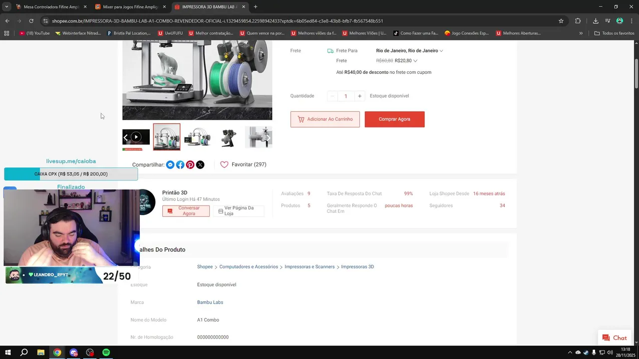Open the Como Fazer uma Fa... TikTok bookmark
Image resolution: width=639 pixels, height=359 pixels.
[x=415, y=33]
